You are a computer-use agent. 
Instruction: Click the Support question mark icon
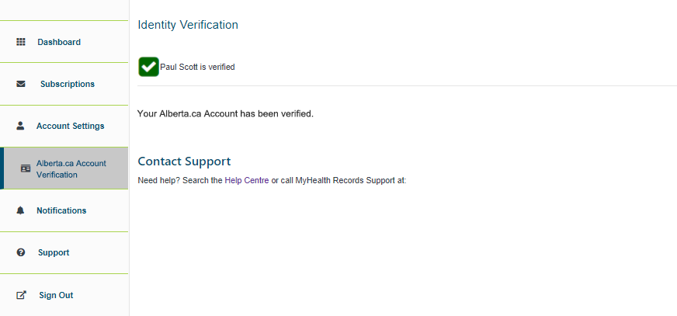point(21,252)
